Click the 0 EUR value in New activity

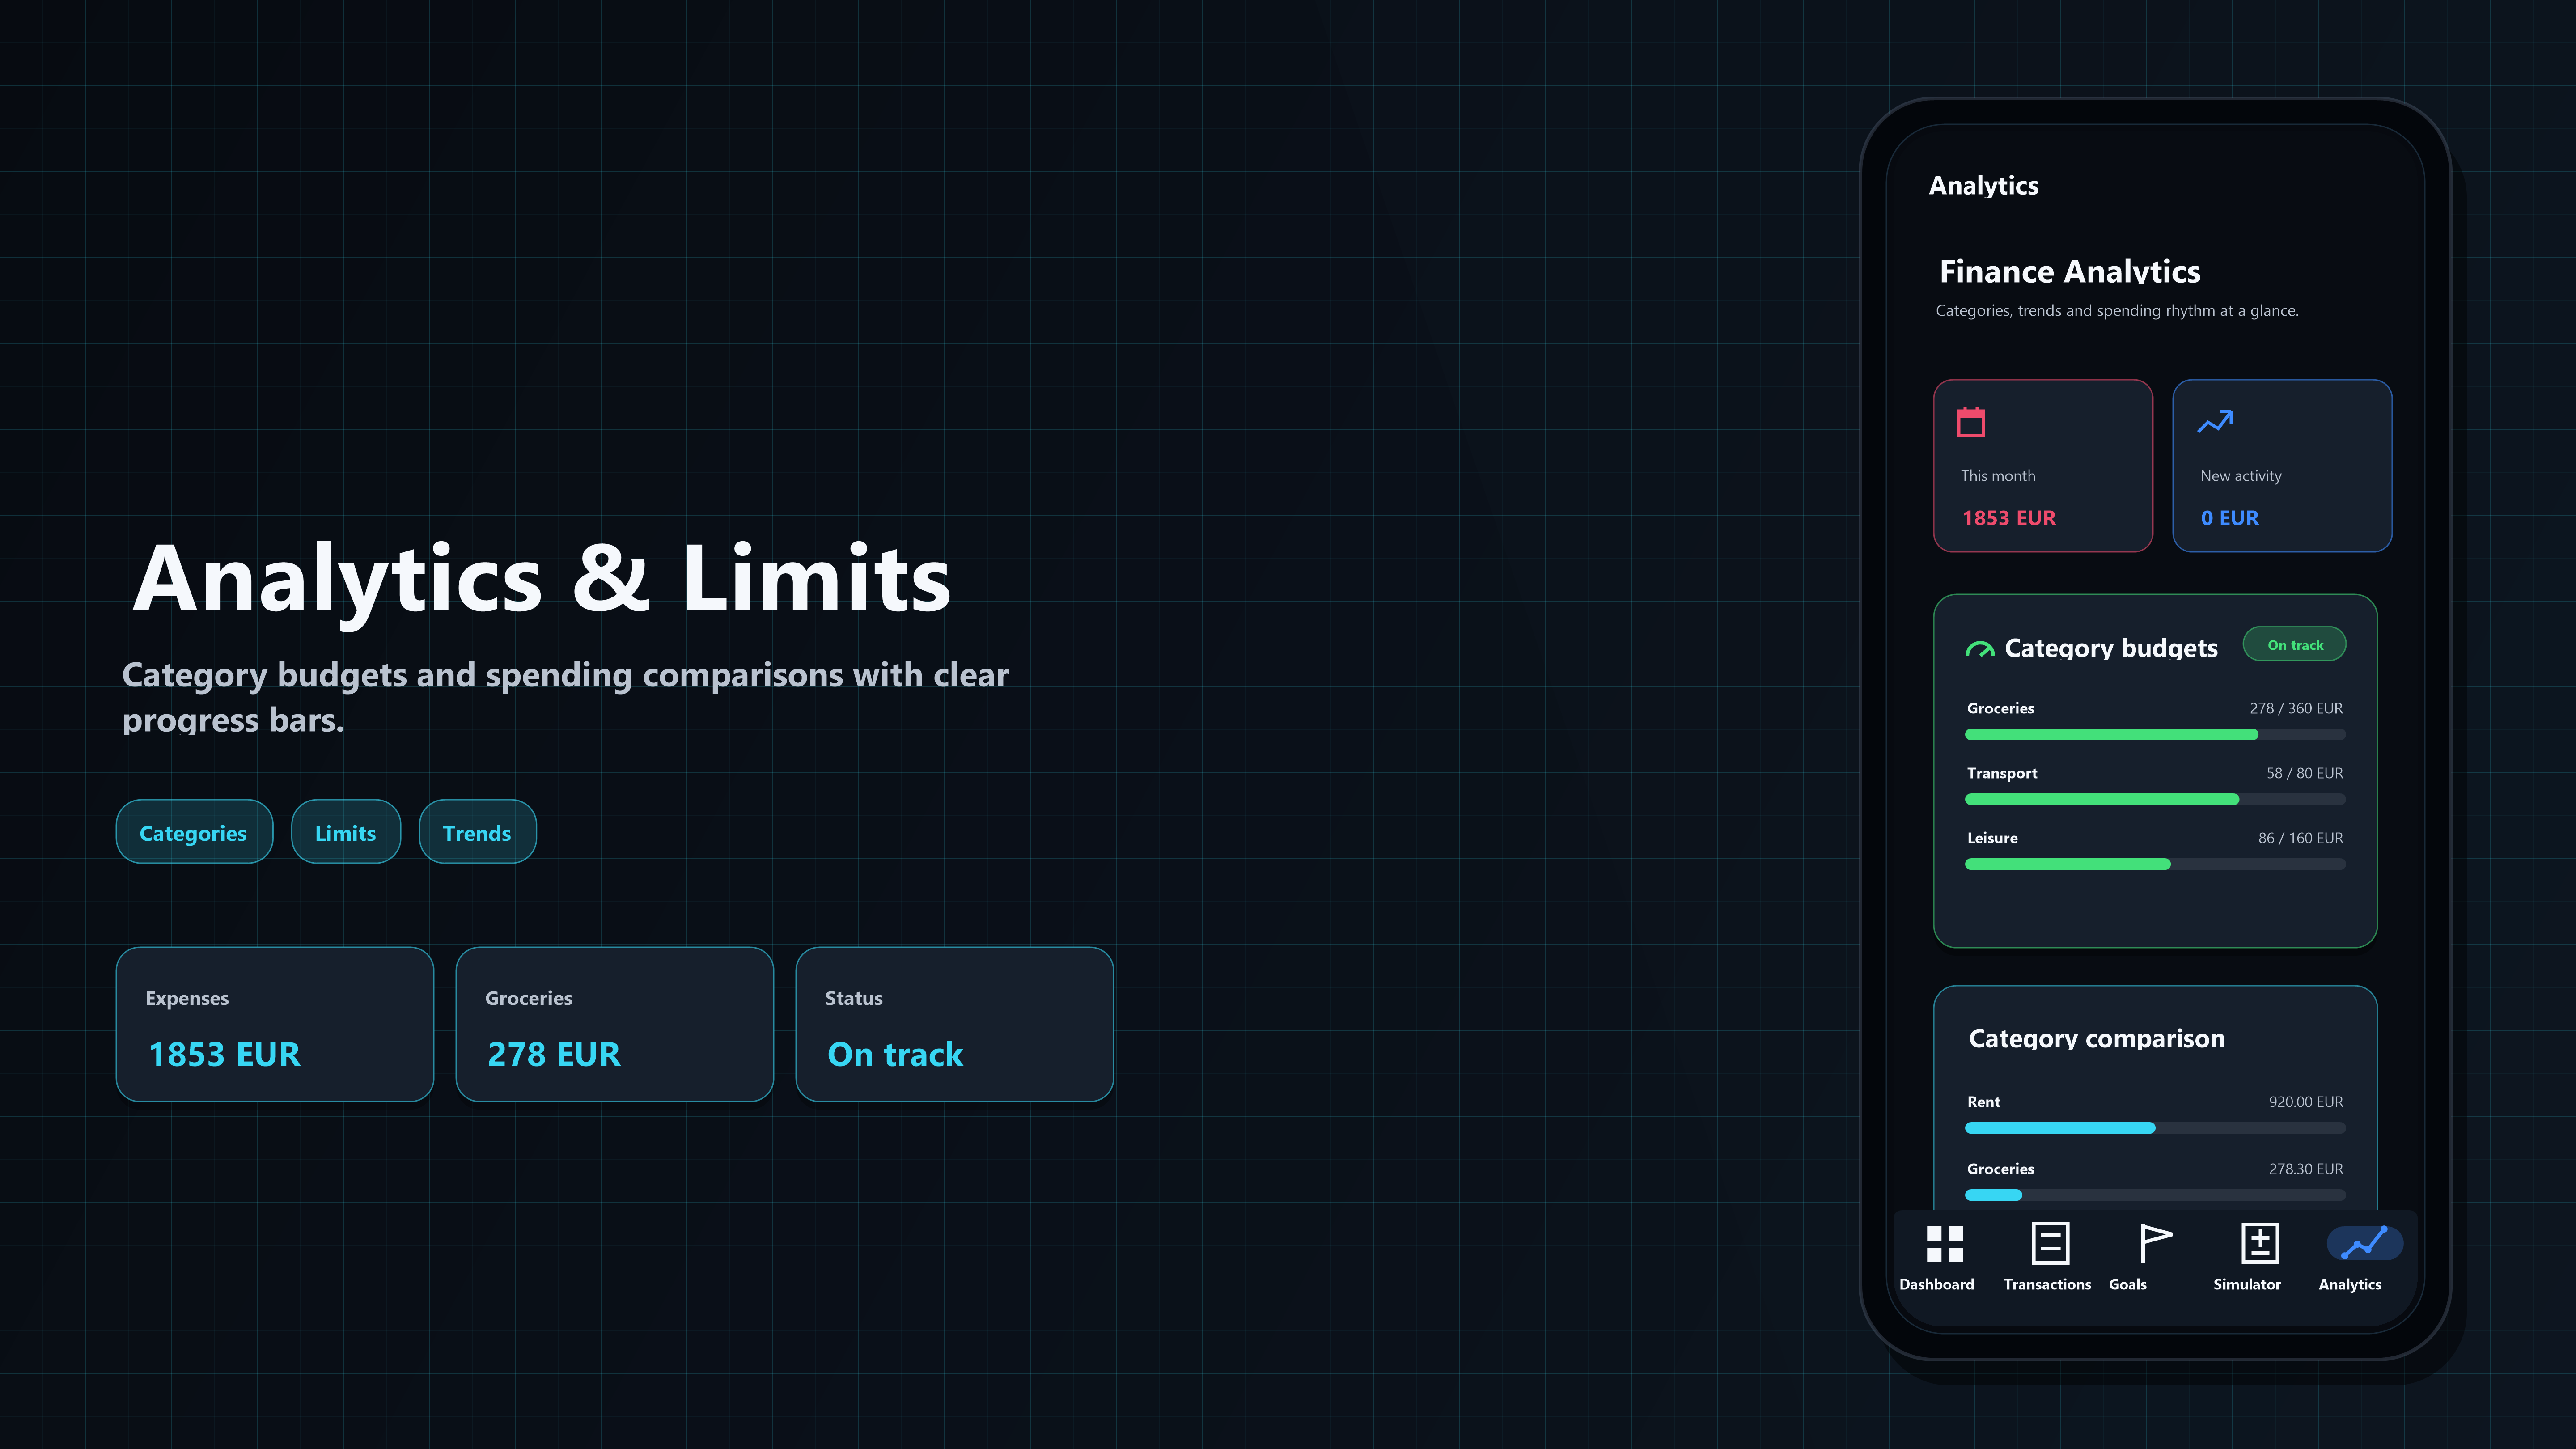pos(2229,518)
